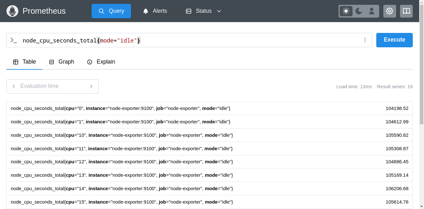424x209 pixels.
Task: Click the series row with cpu="1"
Action: tap(209, 122)
